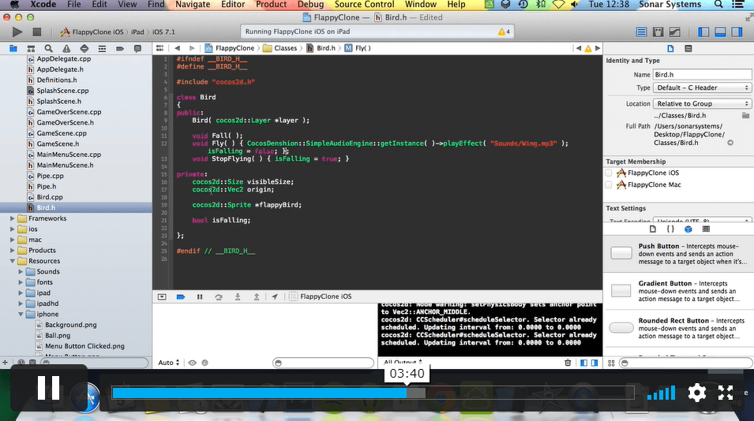Viewport: 754px width, 421px height.
Task: Toggle the Debug area visibility
Action: pyautogui.click(x=720, y=32)
